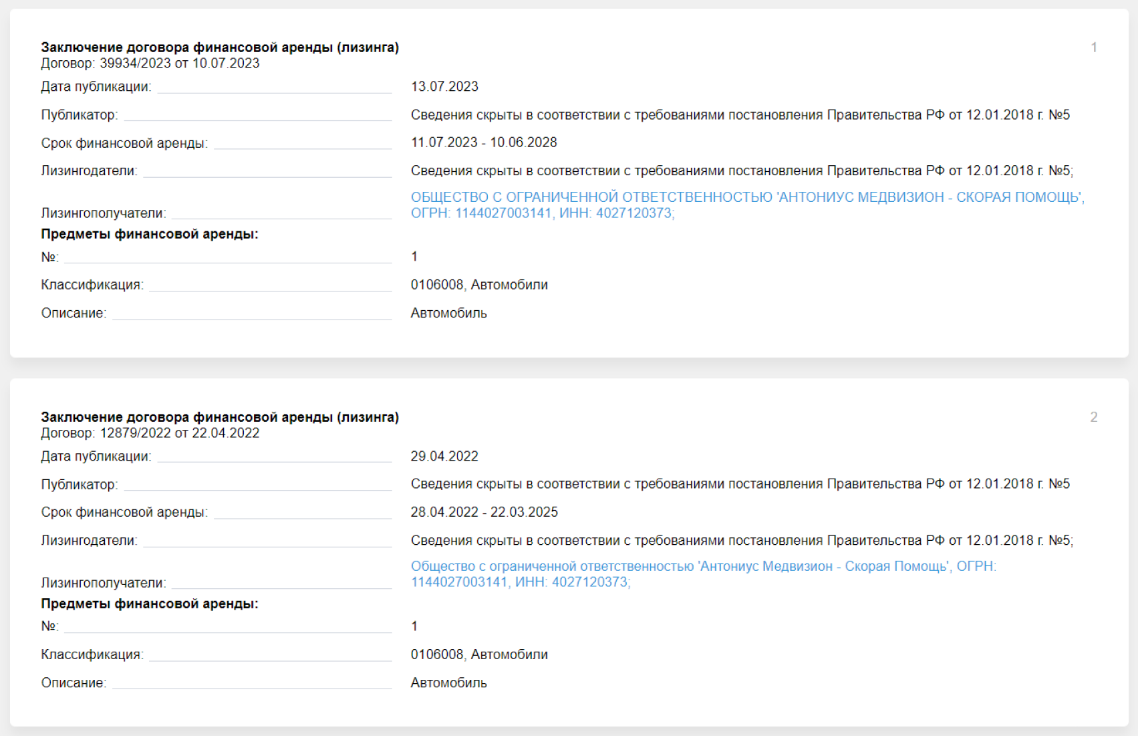Open the lowercase 'Антониус Медвизион - Скорая Помощь' lessee link
Viewport: 1138px width, 736px height.
point(703,566)
